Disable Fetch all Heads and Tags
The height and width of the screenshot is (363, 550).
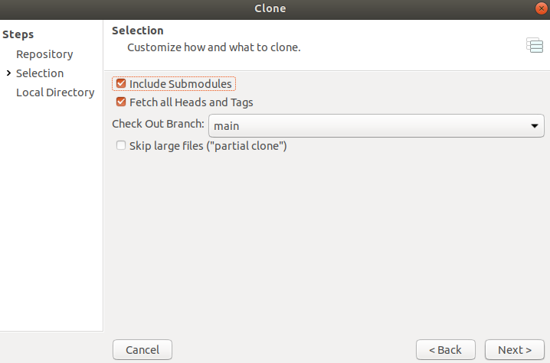coord(121,102)
